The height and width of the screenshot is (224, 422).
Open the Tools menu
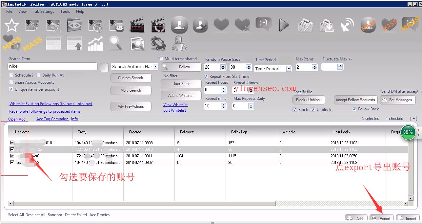click(65, 11)
